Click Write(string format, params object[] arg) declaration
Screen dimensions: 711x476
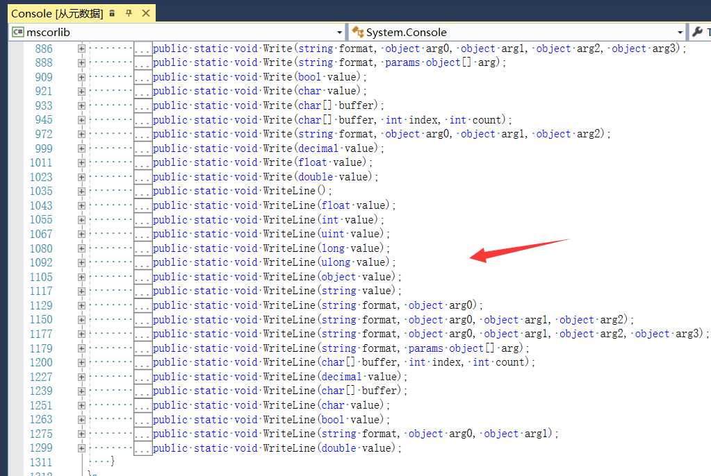pyautogui.click(x=329, y=62)
